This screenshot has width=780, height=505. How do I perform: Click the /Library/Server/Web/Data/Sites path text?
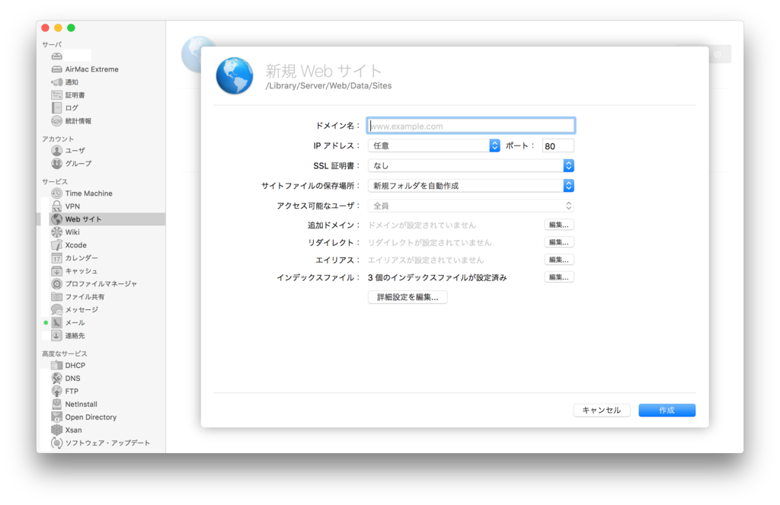pos(328,85)
